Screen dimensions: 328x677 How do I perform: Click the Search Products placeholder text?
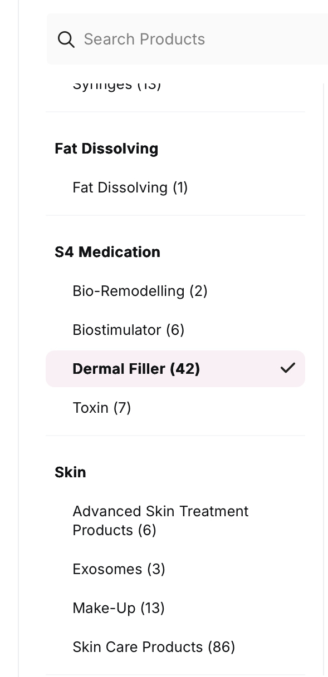144,39
